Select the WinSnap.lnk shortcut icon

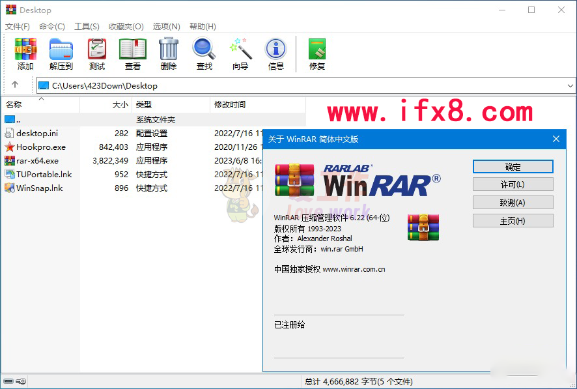pyautogui.click(x=10, y=188)
